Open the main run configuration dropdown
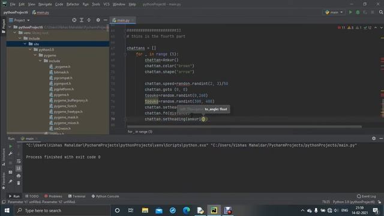 click(x=334, y=12)
